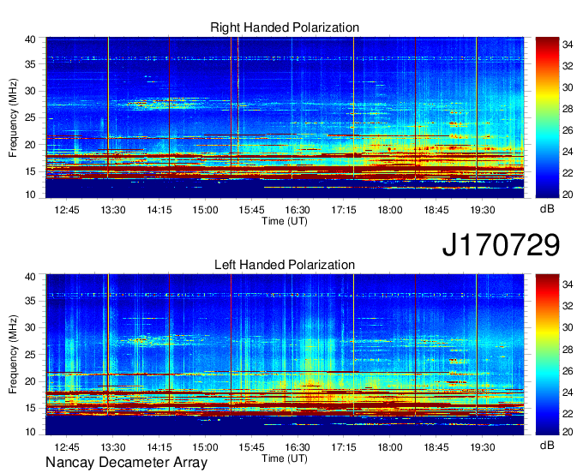Click 40 MHz frequency tick on Left Handed plot
This screenshot has width=583, height=473.
tap(30, 277)
